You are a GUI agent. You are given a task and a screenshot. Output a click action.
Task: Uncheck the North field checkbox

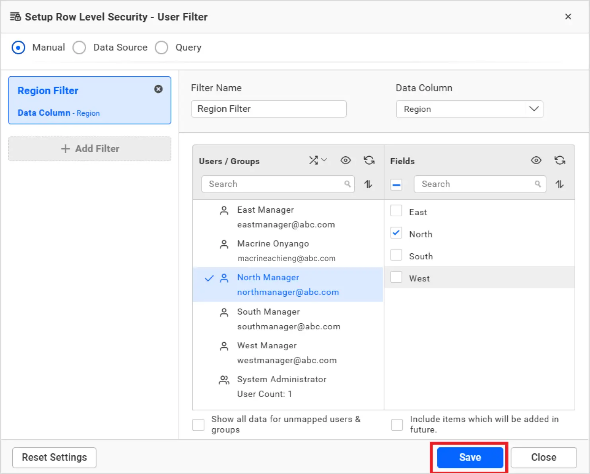pyautogui.click(x=396, y=233)
